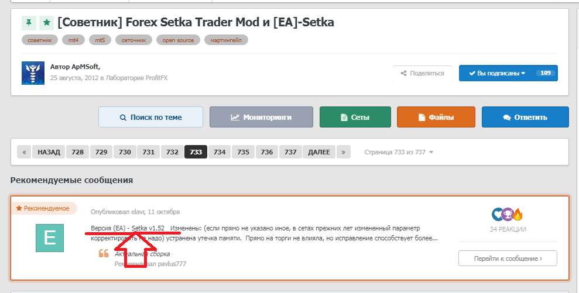
Task: Click the green star featured icon
Action: [46, 22]
